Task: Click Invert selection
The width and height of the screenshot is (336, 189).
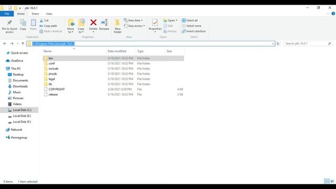Action: (194, 31)
